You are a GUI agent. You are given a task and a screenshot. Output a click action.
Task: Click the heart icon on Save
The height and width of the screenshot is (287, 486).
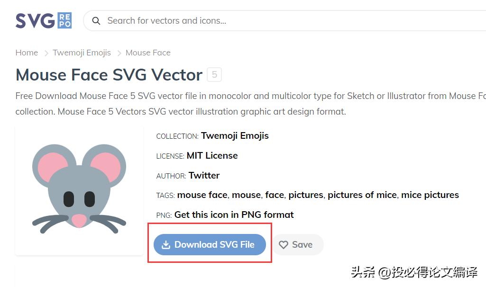(284, 245)
